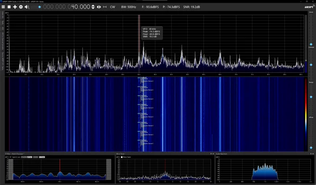Adjust the volume slider in the toolbar
The width and height of the screenshot is (316, 185).
36,7
